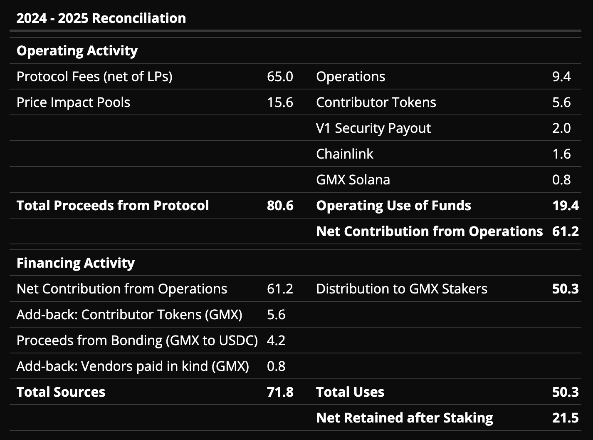The image size is (593, 440).
Task: Click the 65.0 Protocol Fees value
Action: point(280,77)
